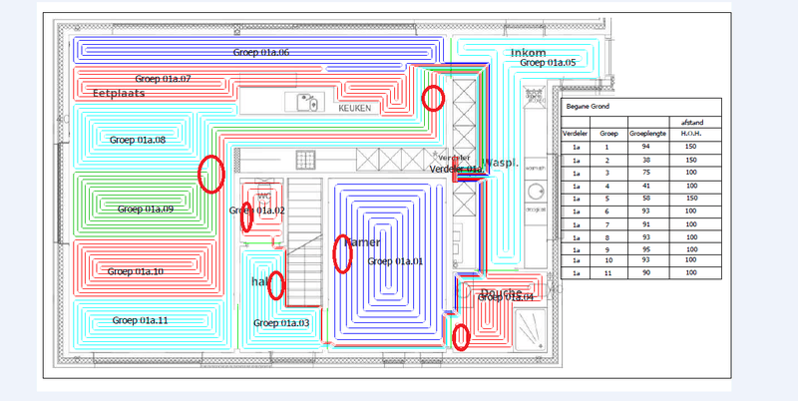Select the Eetplaats room label
Image resolution: width=798 pixels, height=420 pixels.
pyautogui.click(x=119, y=93)
